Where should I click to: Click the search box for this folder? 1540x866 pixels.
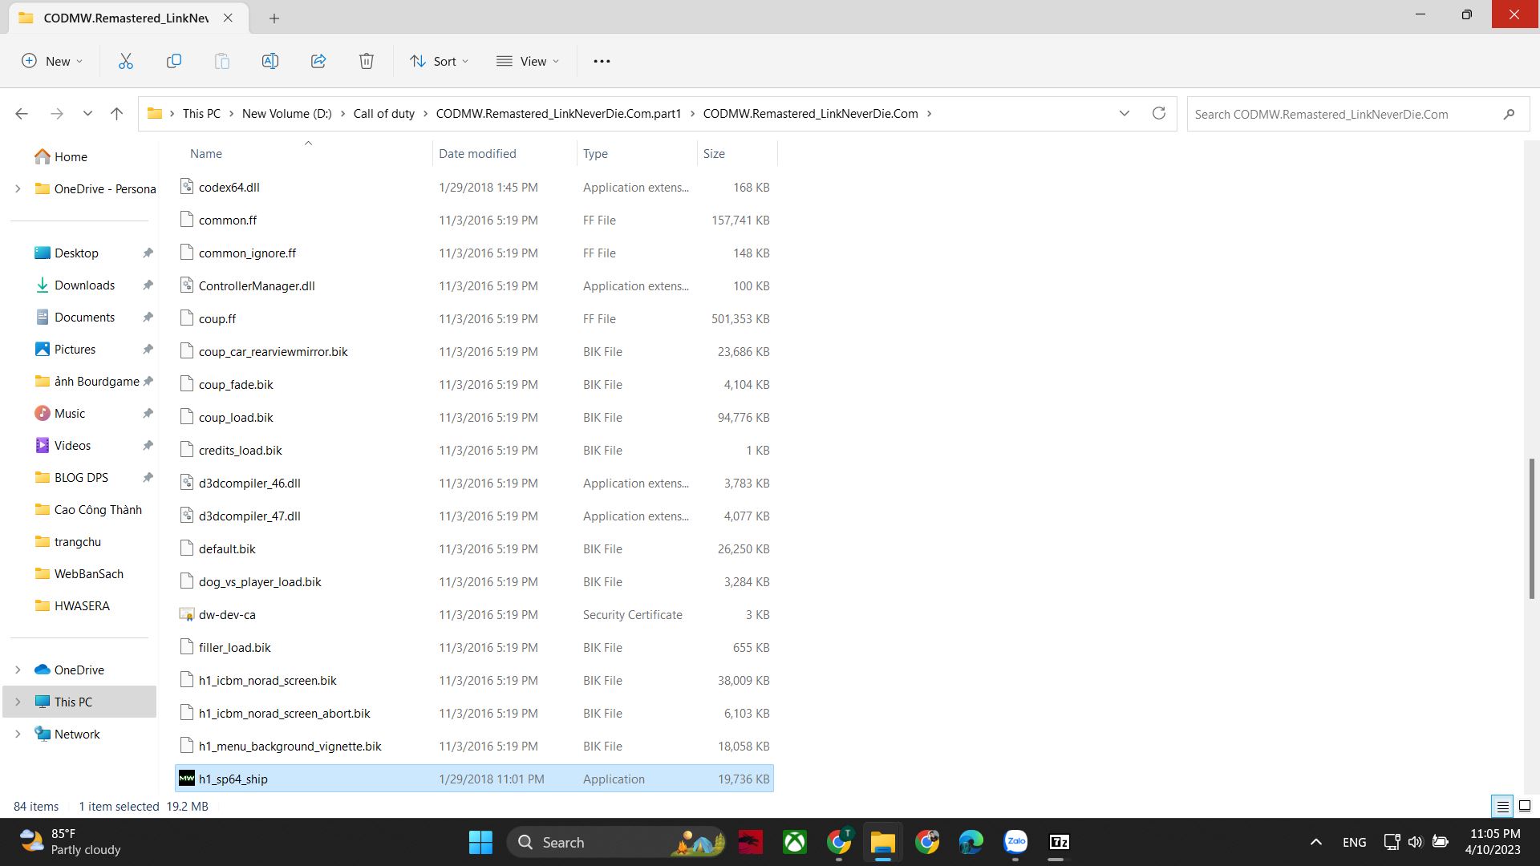click(x=1343, y=114)
